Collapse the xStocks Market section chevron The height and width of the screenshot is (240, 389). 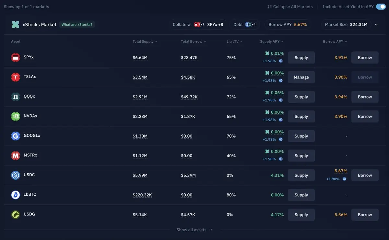point(376,24)
